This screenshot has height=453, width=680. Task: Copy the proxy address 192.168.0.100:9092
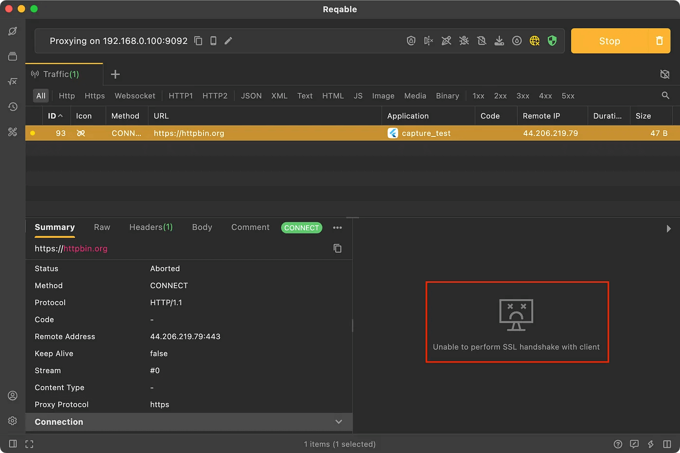198,41
